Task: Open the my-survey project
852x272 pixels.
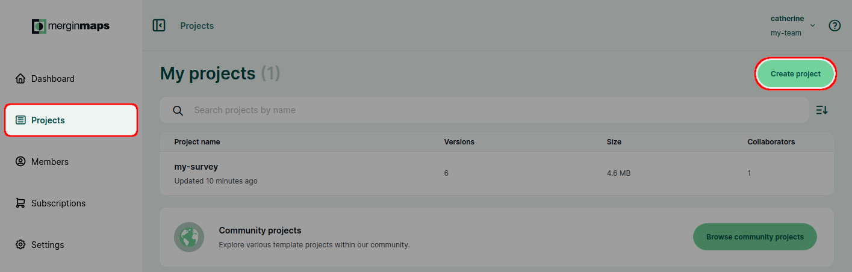Action: pyautogui.click(x=497, y=173)
